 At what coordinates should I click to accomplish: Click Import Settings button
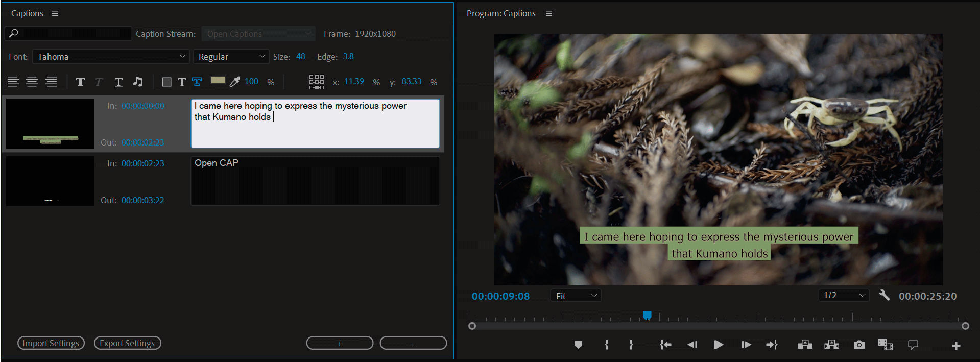point(51,343)
